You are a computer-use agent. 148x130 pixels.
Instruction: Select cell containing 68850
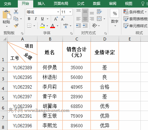pos(77,106)
